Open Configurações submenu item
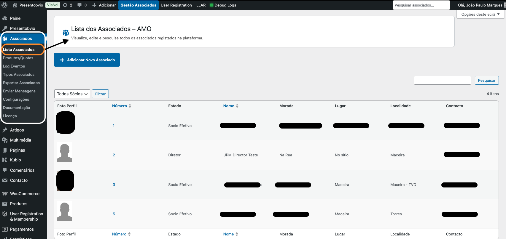 [16, 99]
